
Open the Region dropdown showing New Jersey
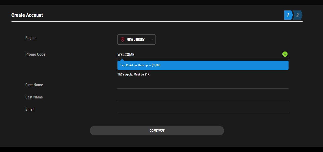tap(136, 40)
